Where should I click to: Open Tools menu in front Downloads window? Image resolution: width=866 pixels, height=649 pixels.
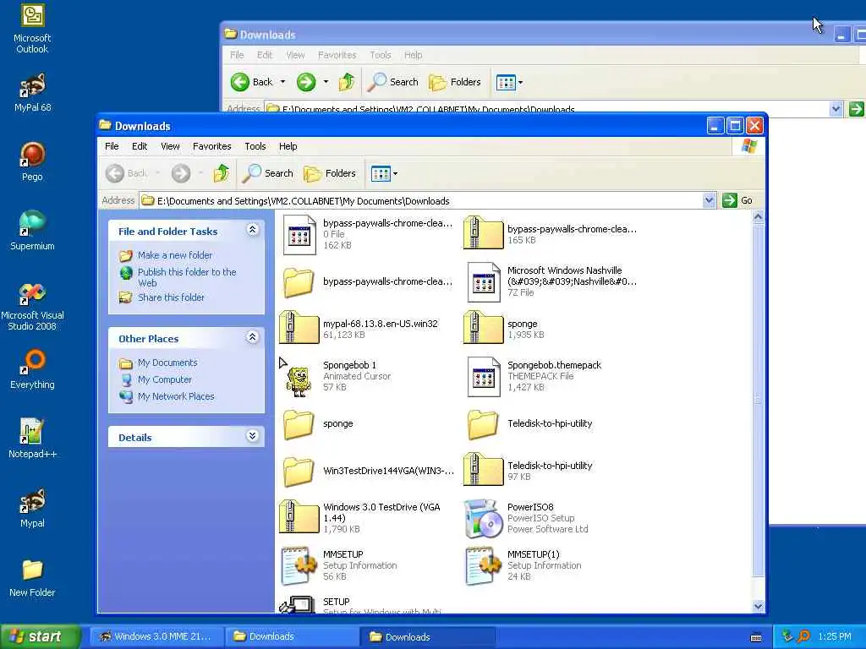pos(255,146)
